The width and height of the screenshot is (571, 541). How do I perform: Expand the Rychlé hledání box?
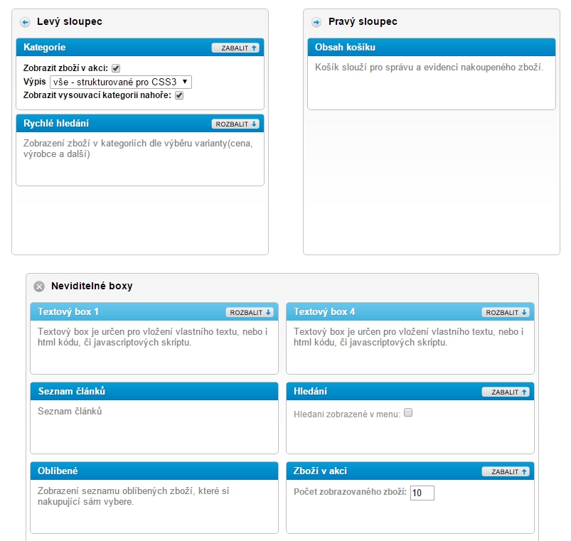point(235,124)
